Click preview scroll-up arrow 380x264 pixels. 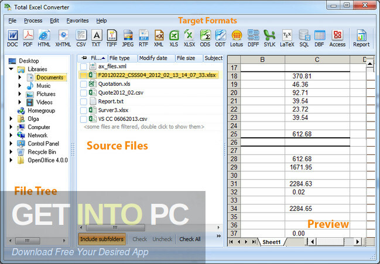[x=370, y=64]
